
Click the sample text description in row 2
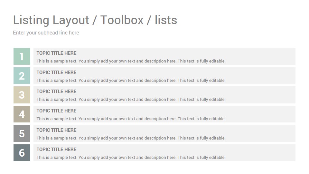131,81
